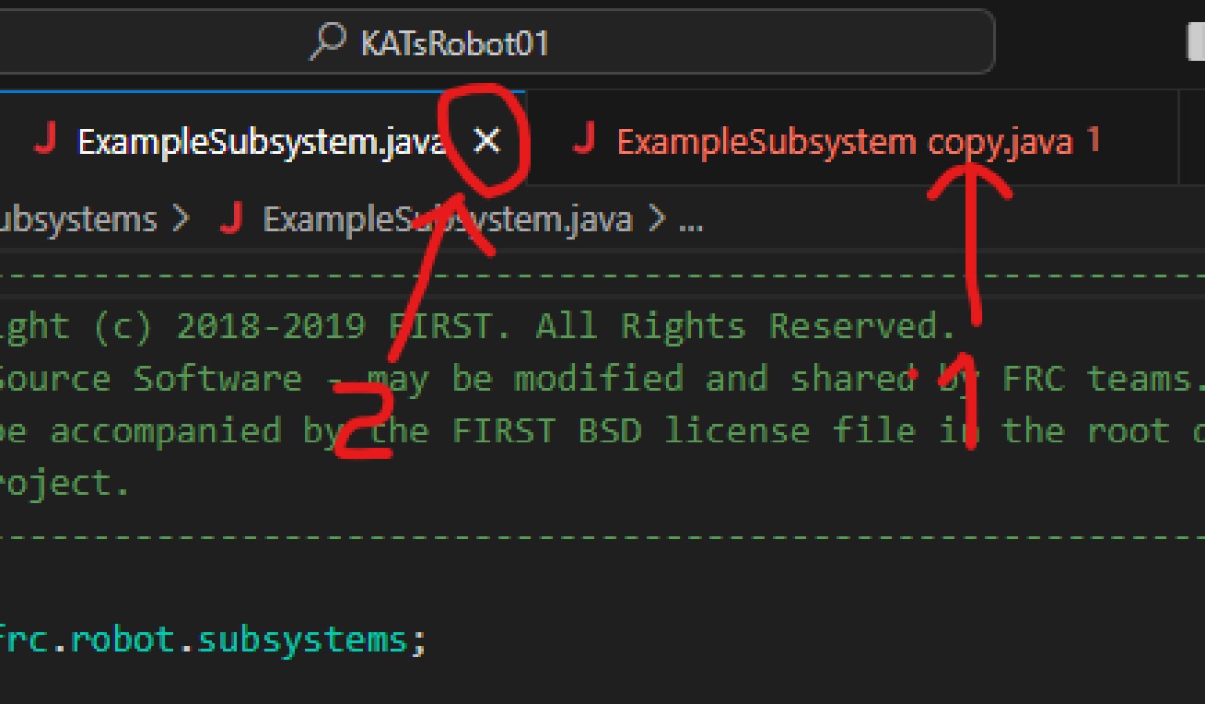Click the Java icon on ExampleSubsystem copy.java tab
Viewport: 1205px width, 704px height.
(x=583, y=140)
